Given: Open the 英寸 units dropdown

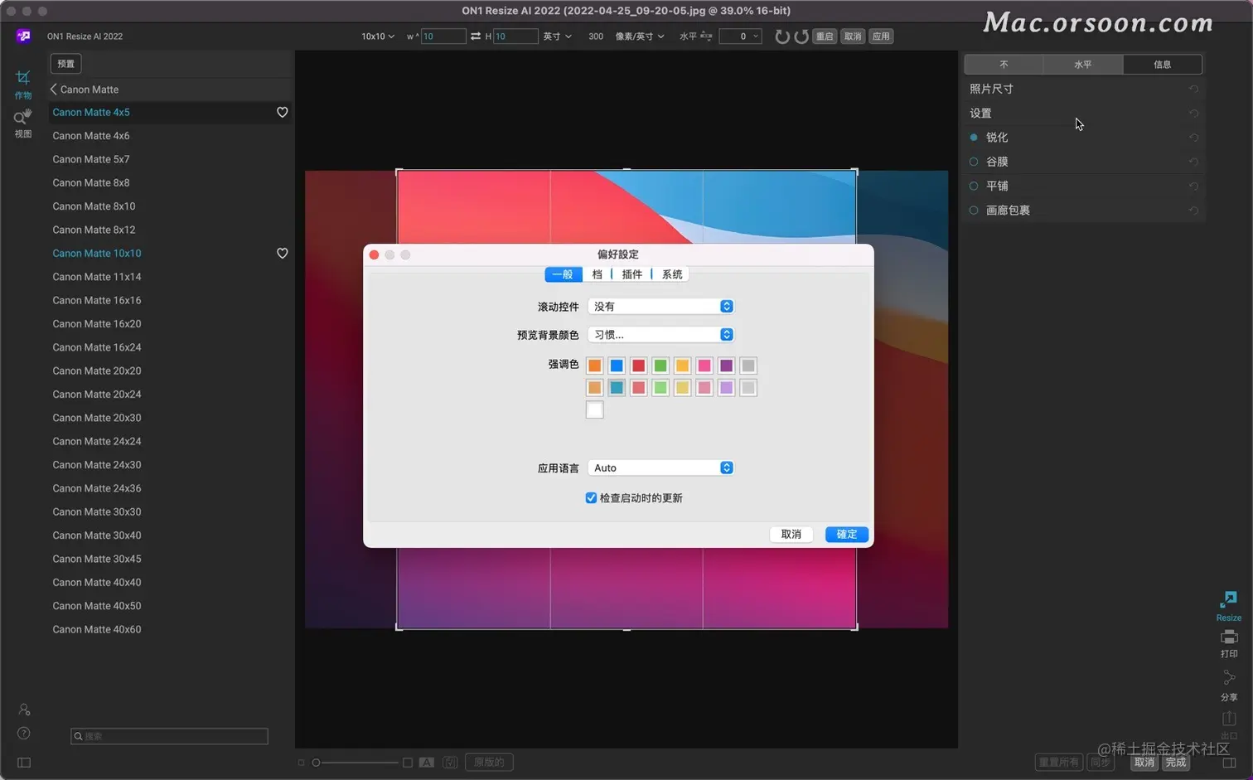Looking at the screenshot, I should [x=558, y=36].
